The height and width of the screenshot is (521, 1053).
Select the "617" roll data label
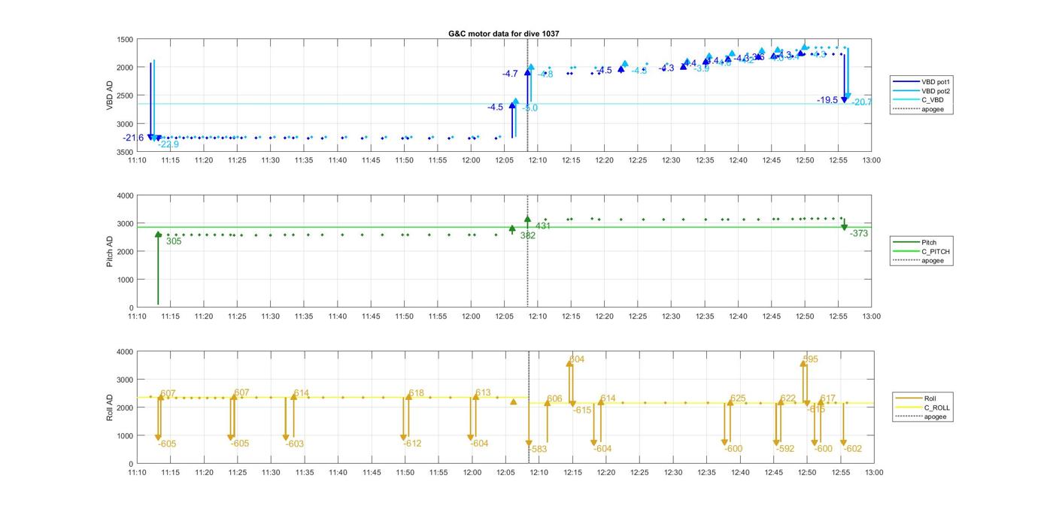click(x=827, y=399)
